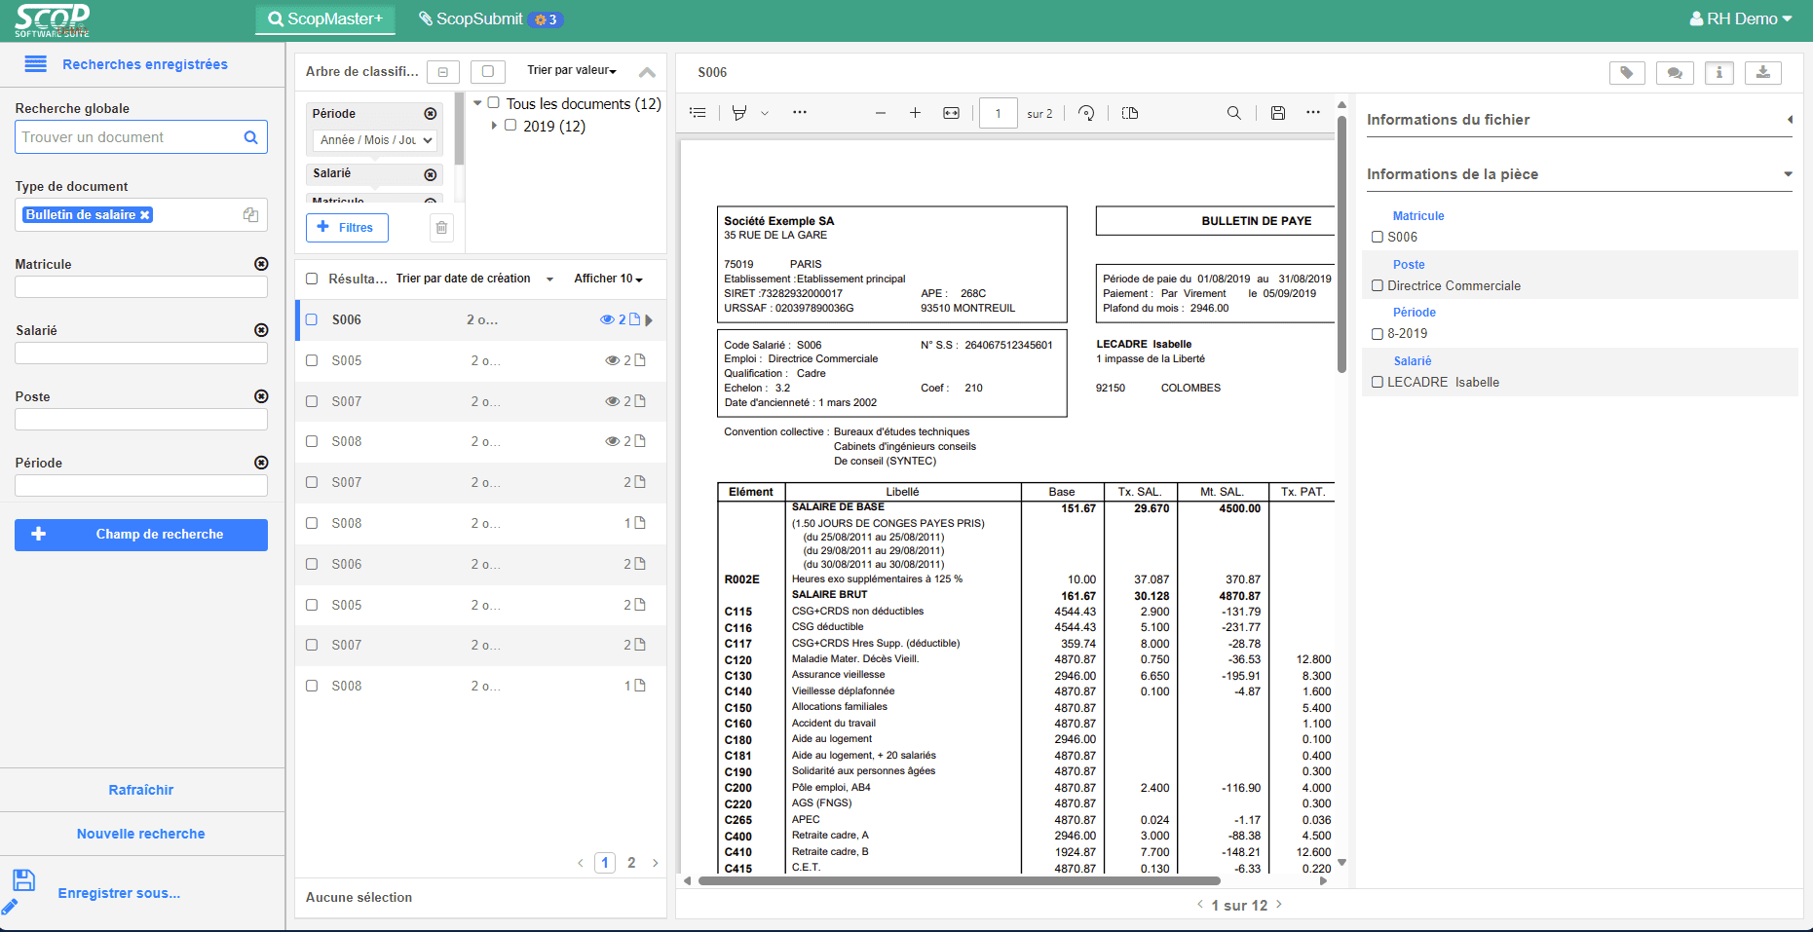The width and height of the screenshot is (1813, 932).
Task: Click the copy icon in Type de document field
Action: click(250, 215)
